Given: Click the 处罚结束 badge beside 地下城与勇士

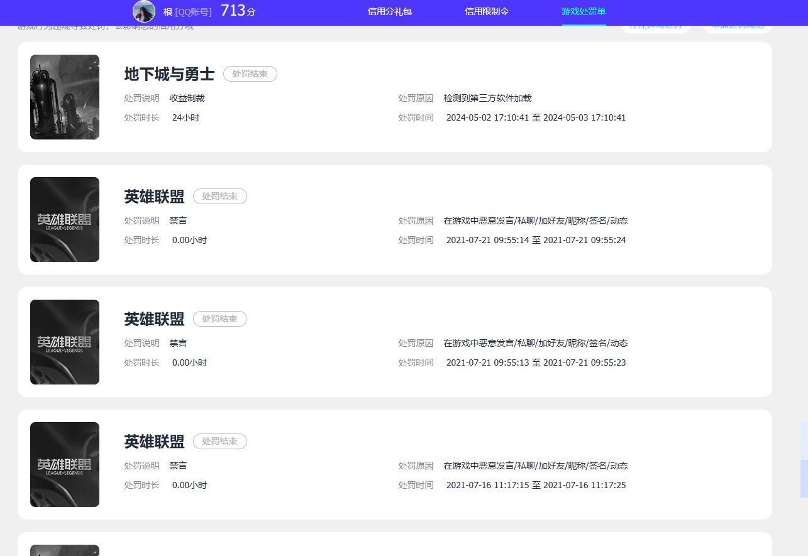Looking at the screenshot, I should 250,74.
